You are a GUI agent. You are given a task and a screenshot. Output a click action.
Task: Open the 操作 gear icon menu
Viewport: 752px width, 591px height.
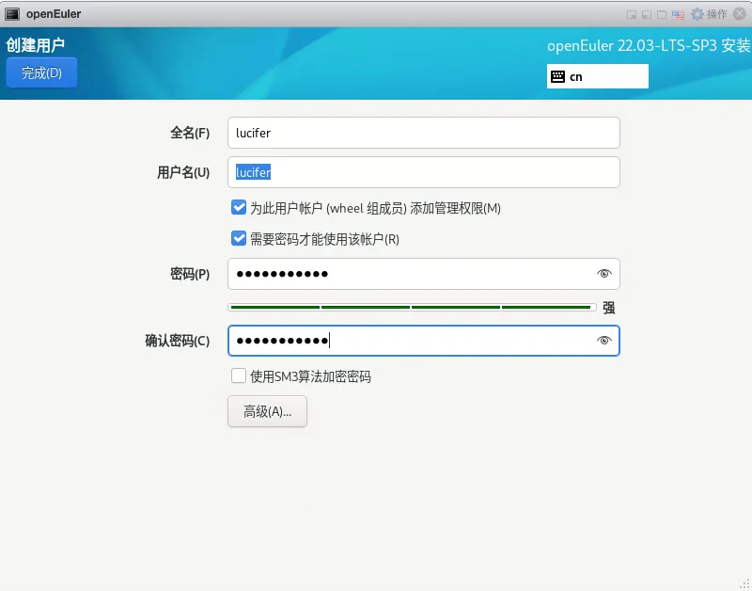coord(697,14)
